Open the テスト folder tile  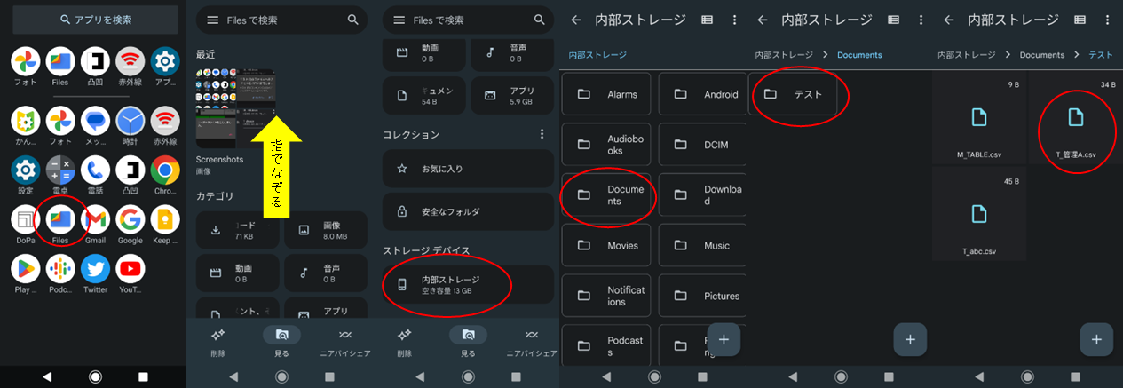tap(794, 94)
